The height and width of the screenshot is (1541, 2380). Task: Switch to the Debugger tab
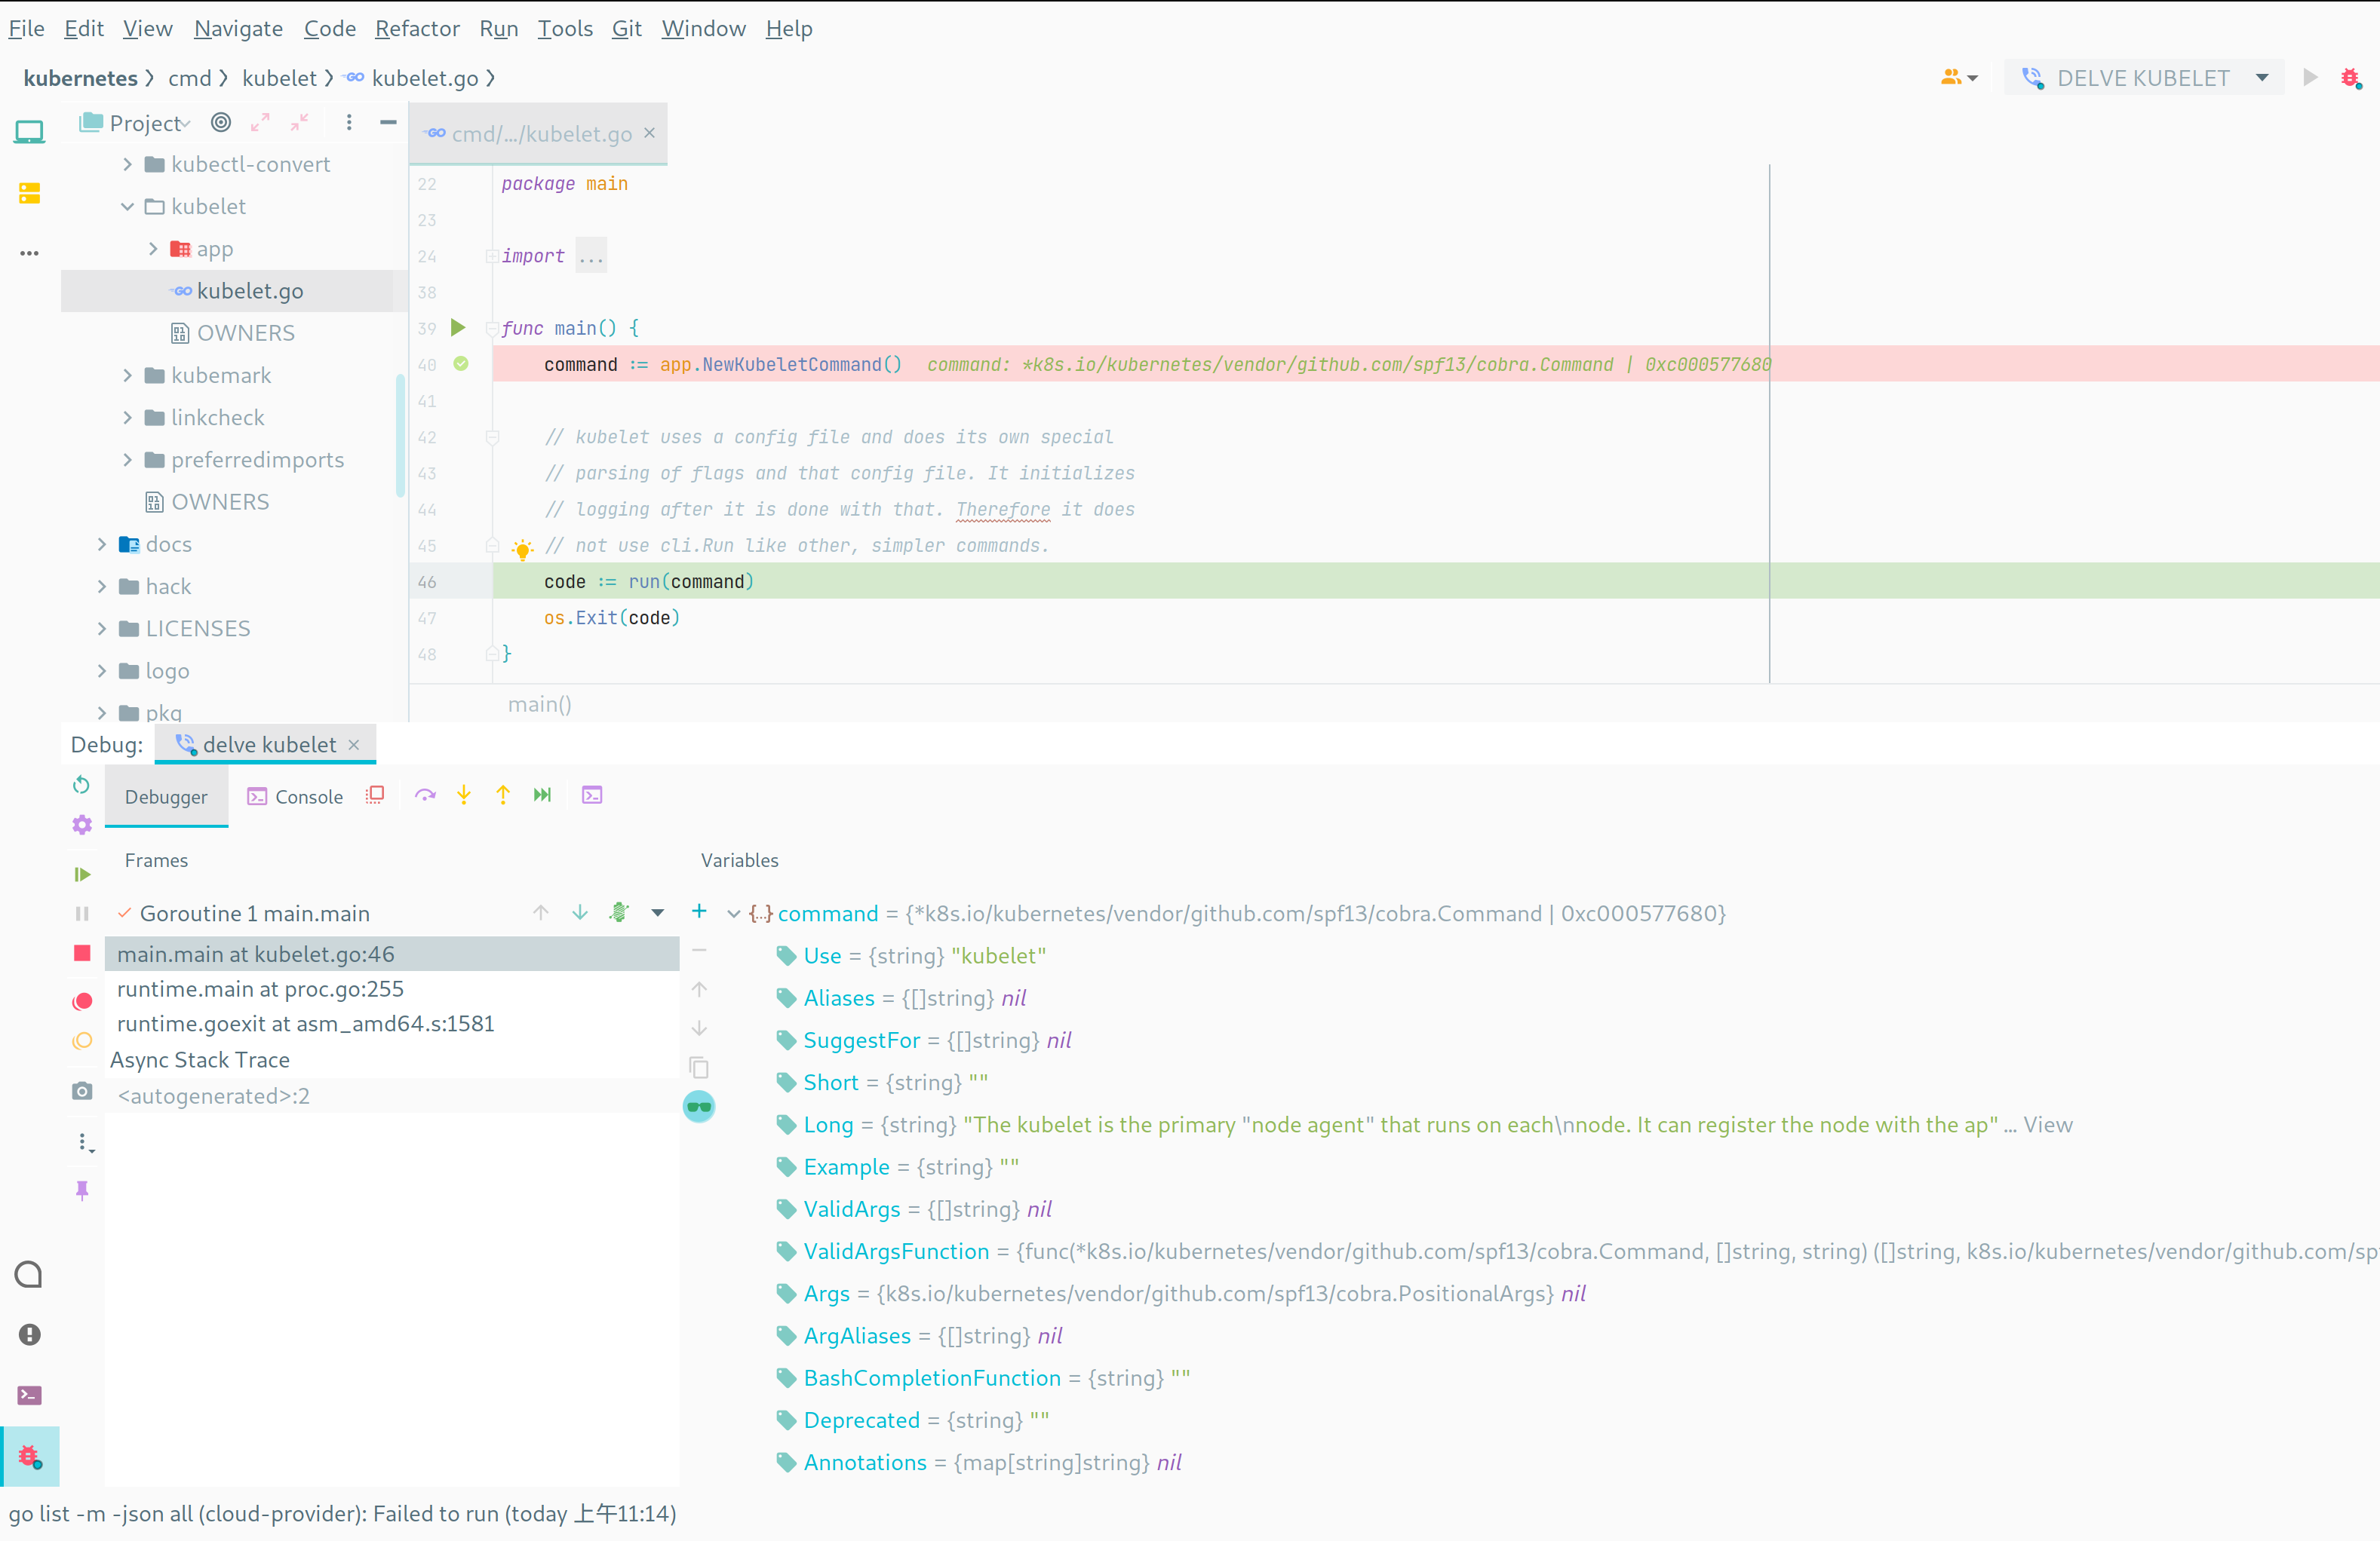[166, 796]
